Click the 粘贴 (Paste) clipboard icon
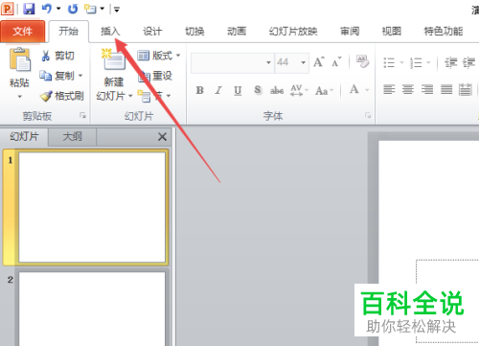 tap(20, 60)
